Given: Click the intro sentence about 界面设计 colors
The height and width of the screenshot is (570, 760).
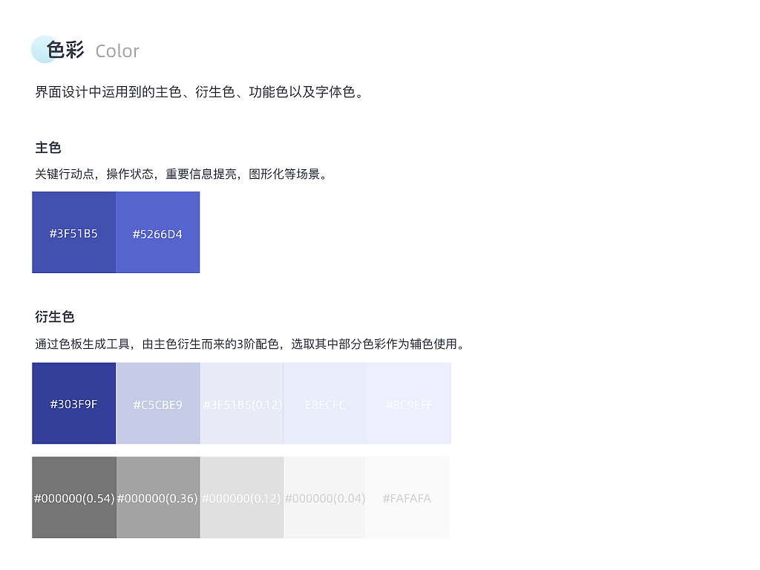Looking at the screenshot, I should point(197,92).
